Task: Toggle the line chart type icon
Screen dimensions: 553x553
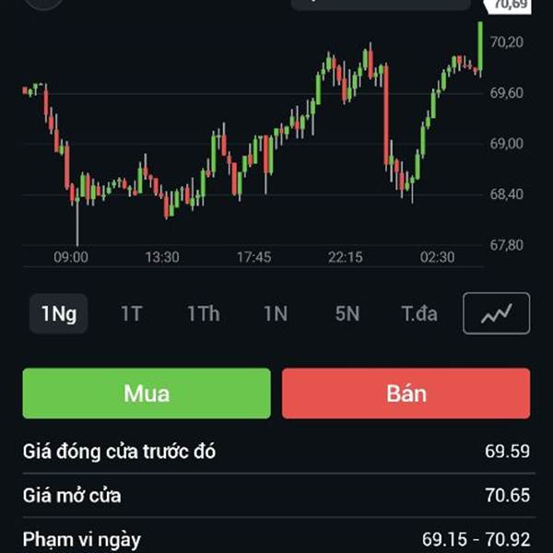Action: click(x=496, y=313)
